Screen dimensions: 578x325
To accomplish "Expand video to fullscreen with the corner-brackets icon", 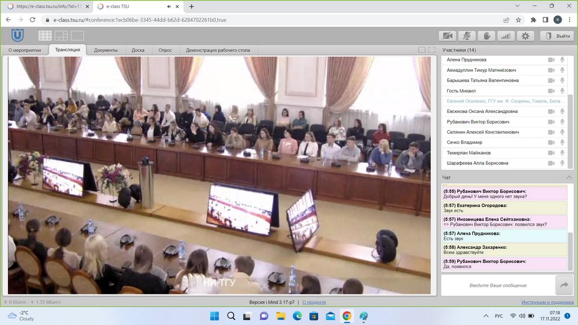I will (x=432, y=50).
